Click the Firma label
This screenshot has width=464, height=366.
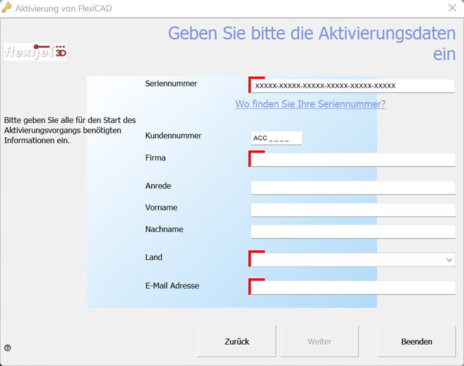[x=155, y=157]
